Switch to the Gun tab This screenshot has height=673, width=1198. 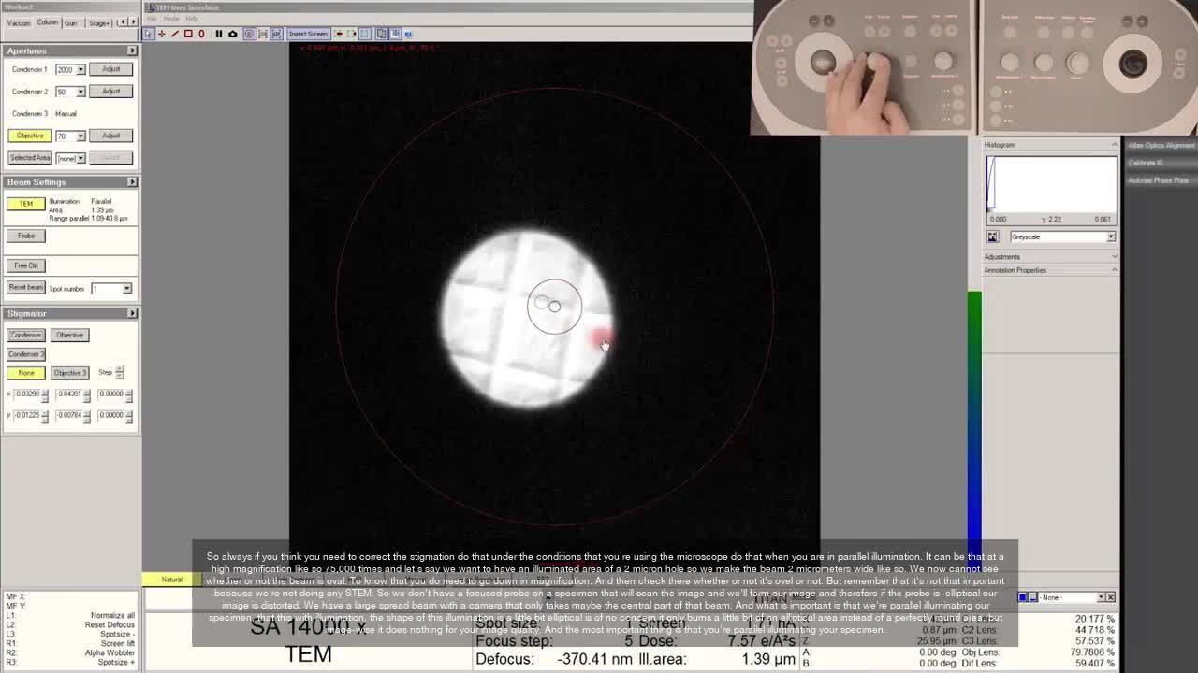[x=71, y=22]
